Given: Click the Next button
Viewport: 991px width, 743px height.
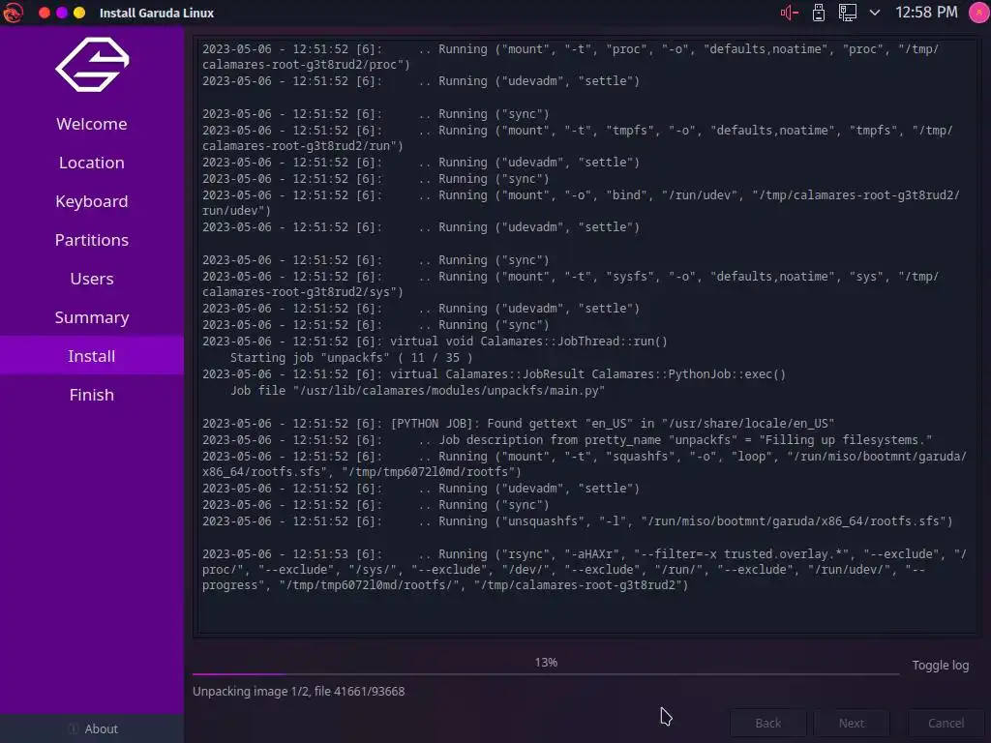Looking at the screenshot, I should pyautogui.click(x=852, y=723).
